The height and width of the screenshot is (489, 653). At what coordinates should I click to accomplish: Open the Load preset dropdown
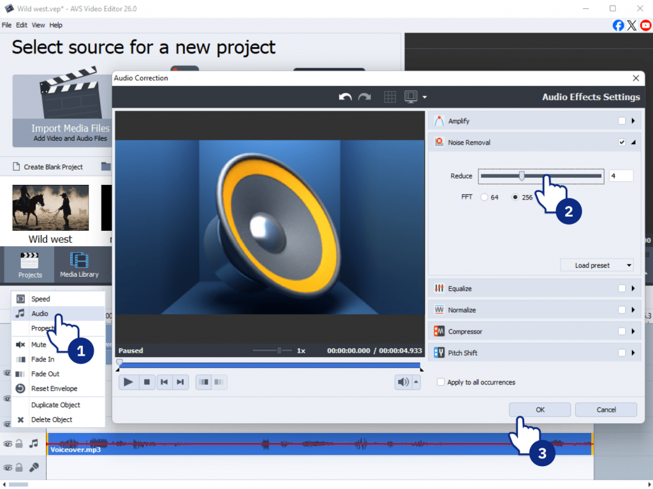[x=597, y=265]
